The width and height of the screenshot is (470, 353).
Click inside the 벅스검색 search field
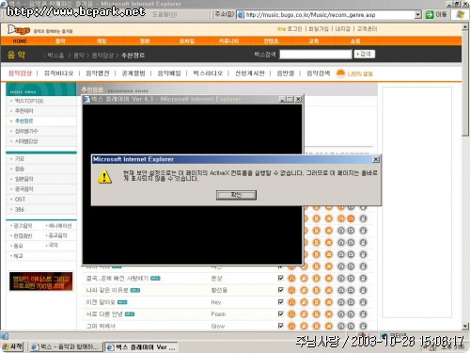316,55
